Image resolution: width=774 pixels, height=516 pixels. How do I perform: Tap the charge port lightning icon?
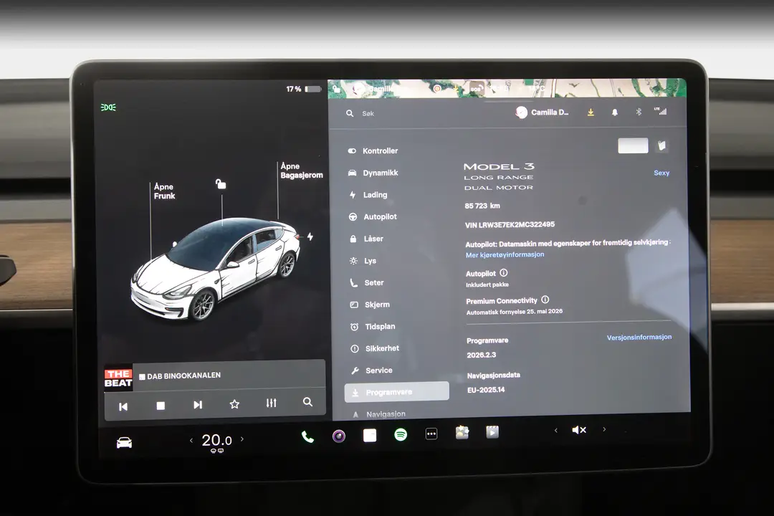click(310, 236)
